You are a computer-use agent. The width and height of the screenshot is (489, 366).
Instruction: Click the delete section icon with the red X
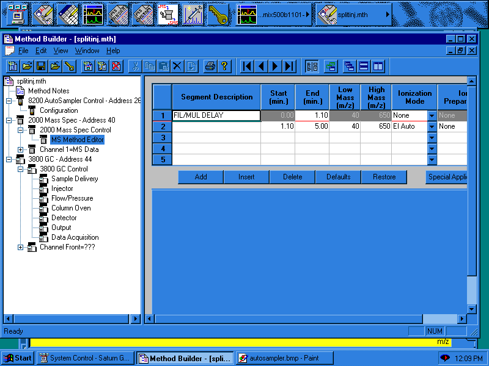point(116,66)
